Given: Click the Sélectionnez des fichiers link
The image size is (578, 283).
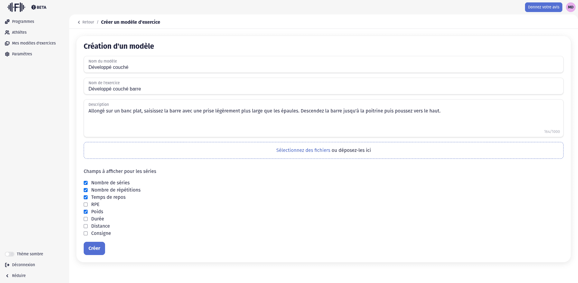Looking at the screenshot, I should click(x=303, y=150).
